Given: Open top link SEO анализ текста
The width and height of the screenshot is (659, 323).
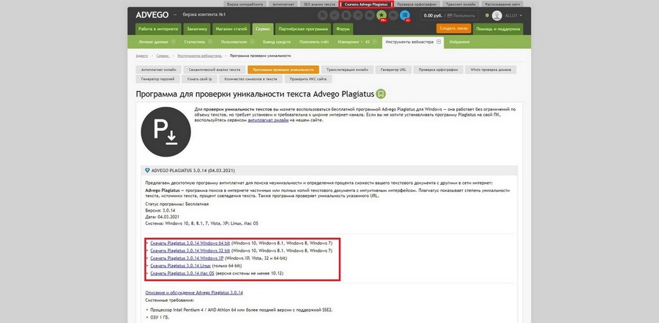Looking at the screenshot, I should pyautogui.click(x=319, y=4).
